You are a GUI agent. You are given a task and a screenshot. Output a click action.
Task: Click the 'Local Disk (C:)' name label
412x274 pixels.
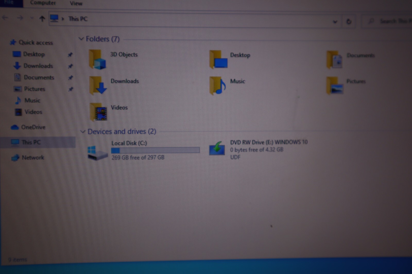pyautogui.click(x=129, y=143)
